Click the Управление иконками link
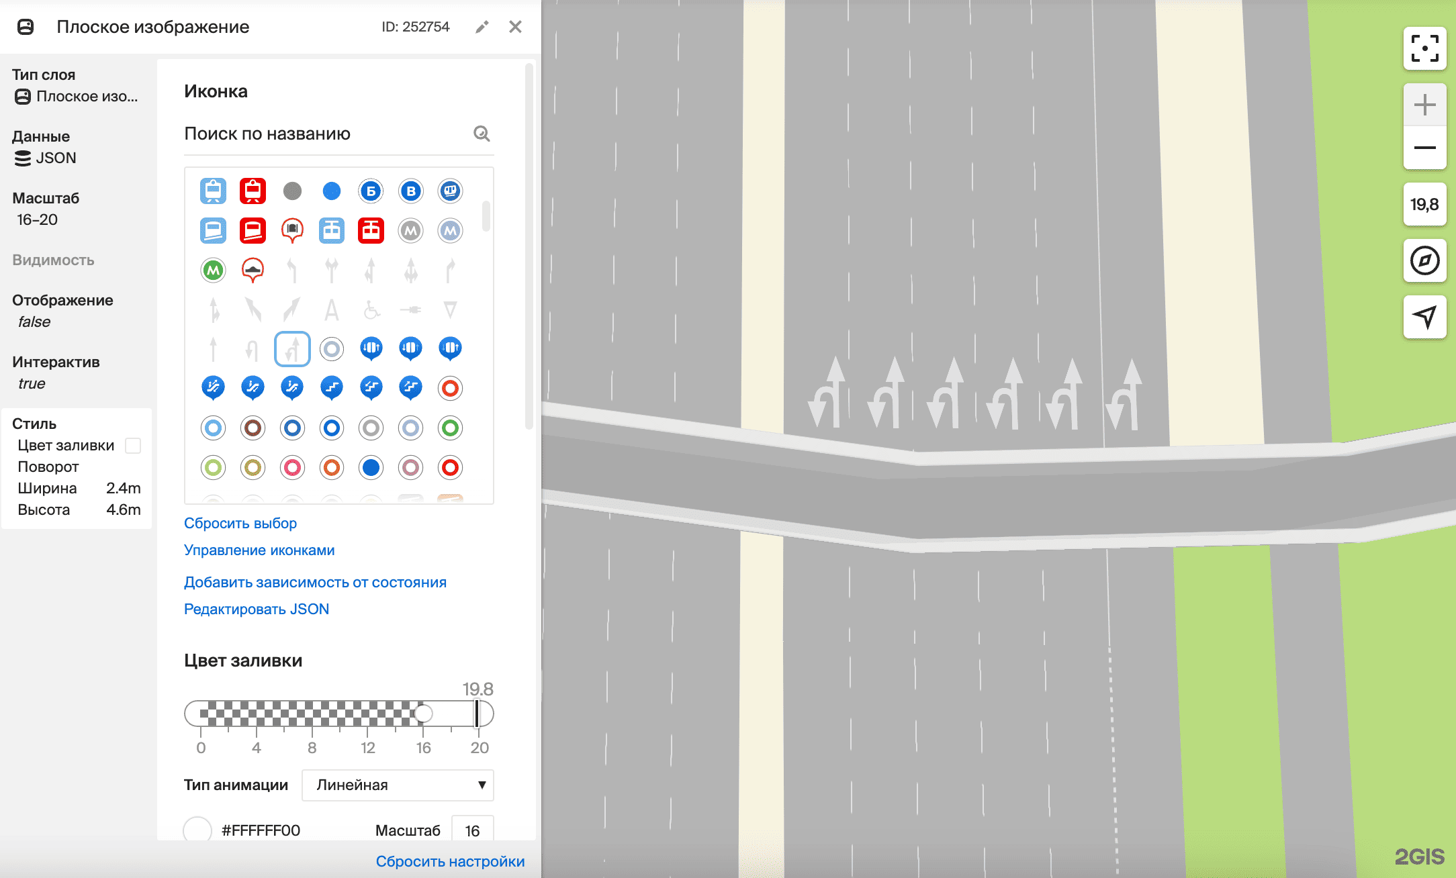This screenshot has height=878, width=1456. point(259,550)
